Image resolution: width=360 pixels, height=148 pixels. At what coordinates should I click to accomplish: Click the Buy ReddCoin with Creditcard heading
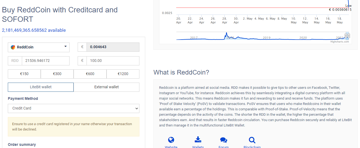[x=60, y=15]
